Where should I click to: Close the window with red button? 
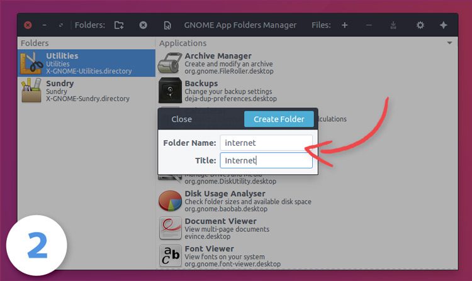click(x=28, y=25)
